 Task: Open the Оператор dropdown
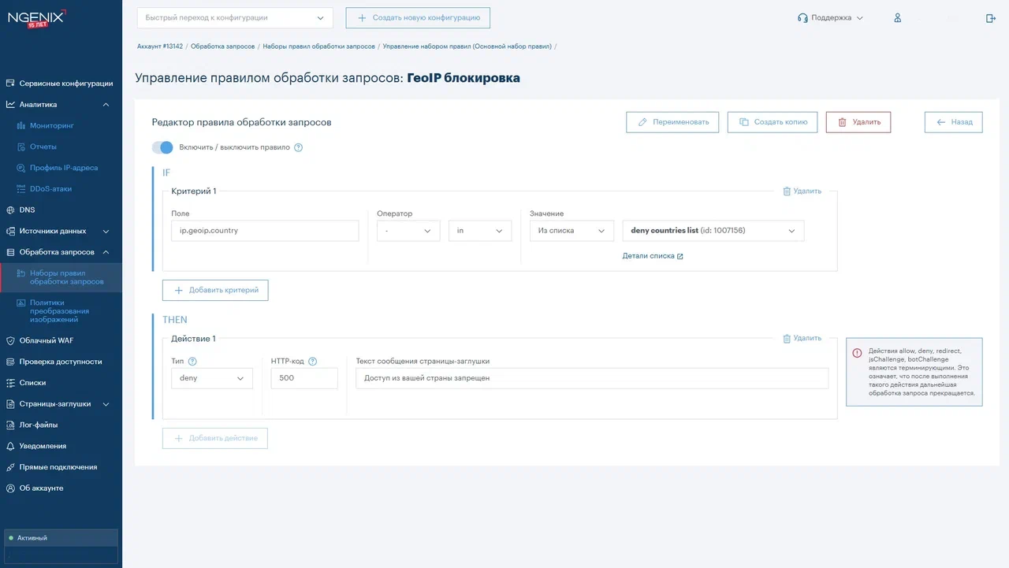[408, 231]
